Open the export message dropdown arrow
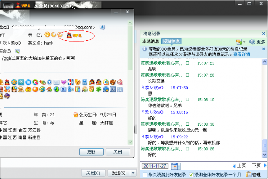Image resolution: width=268 pixels, height=179 pixels. point(244,42)
